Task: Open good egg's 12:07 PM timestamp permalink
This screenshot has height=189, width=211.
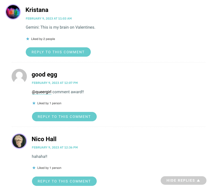Action: (55, 83)
